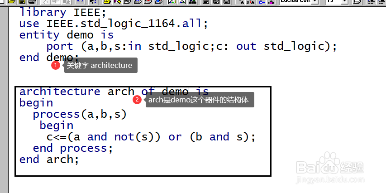The width and height of the screenshot is (386, 193).
Task: Click the Cut scissors icon
Action: (45, 2)
